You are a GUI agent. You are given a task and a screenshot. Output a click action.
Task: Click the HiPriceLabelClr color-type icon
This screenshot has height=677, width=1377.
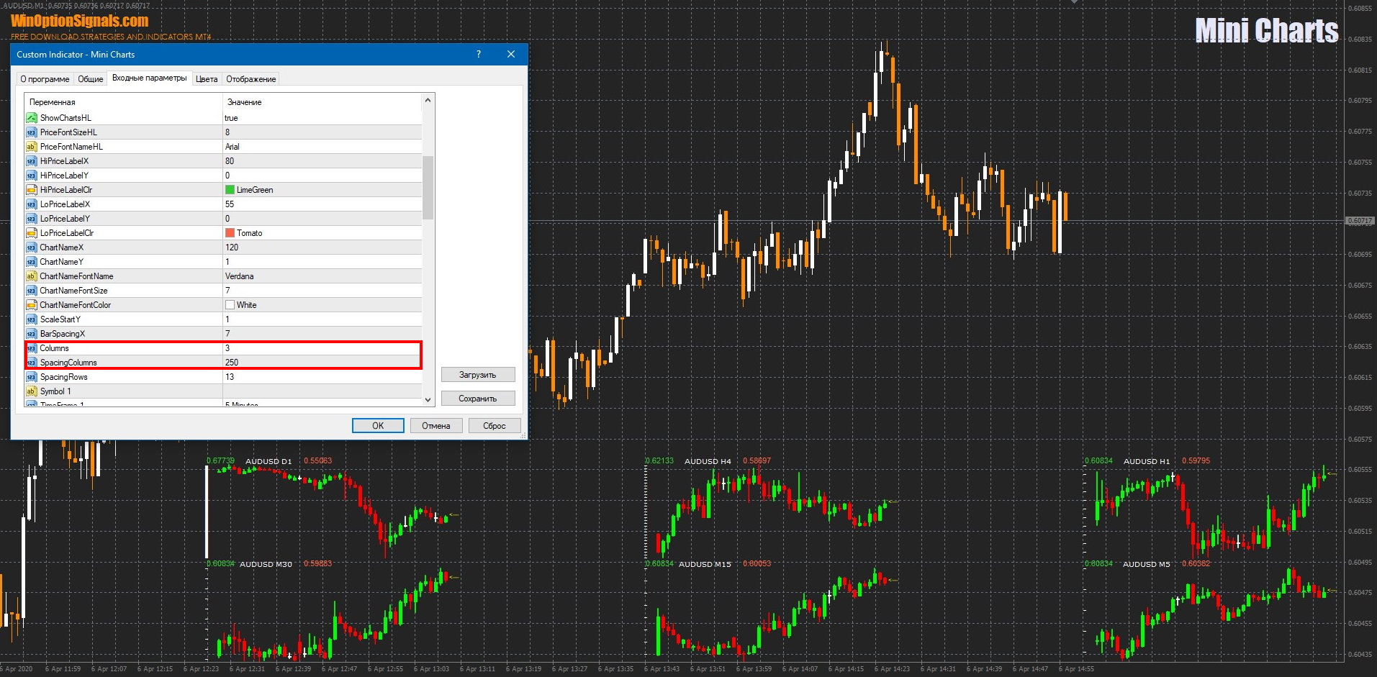(31, 190)
